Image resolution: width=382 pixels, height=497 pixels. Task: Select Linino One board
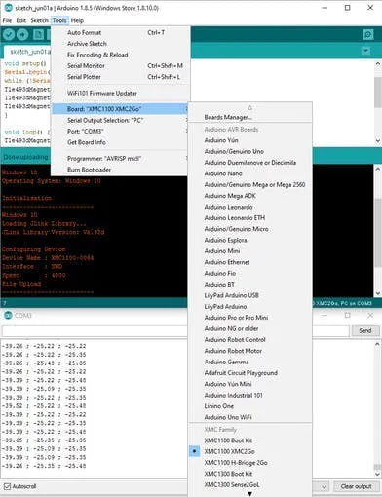click(x=250, y=406)
